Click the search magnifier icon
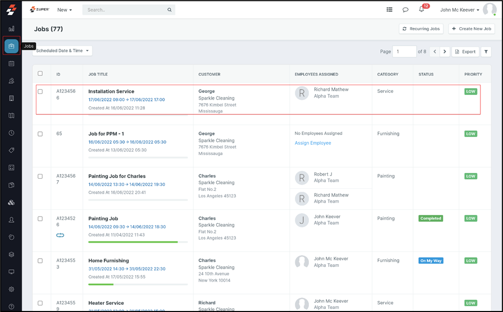Image resolution: width=503 pixels, height=312 pixels. [170, 10]
